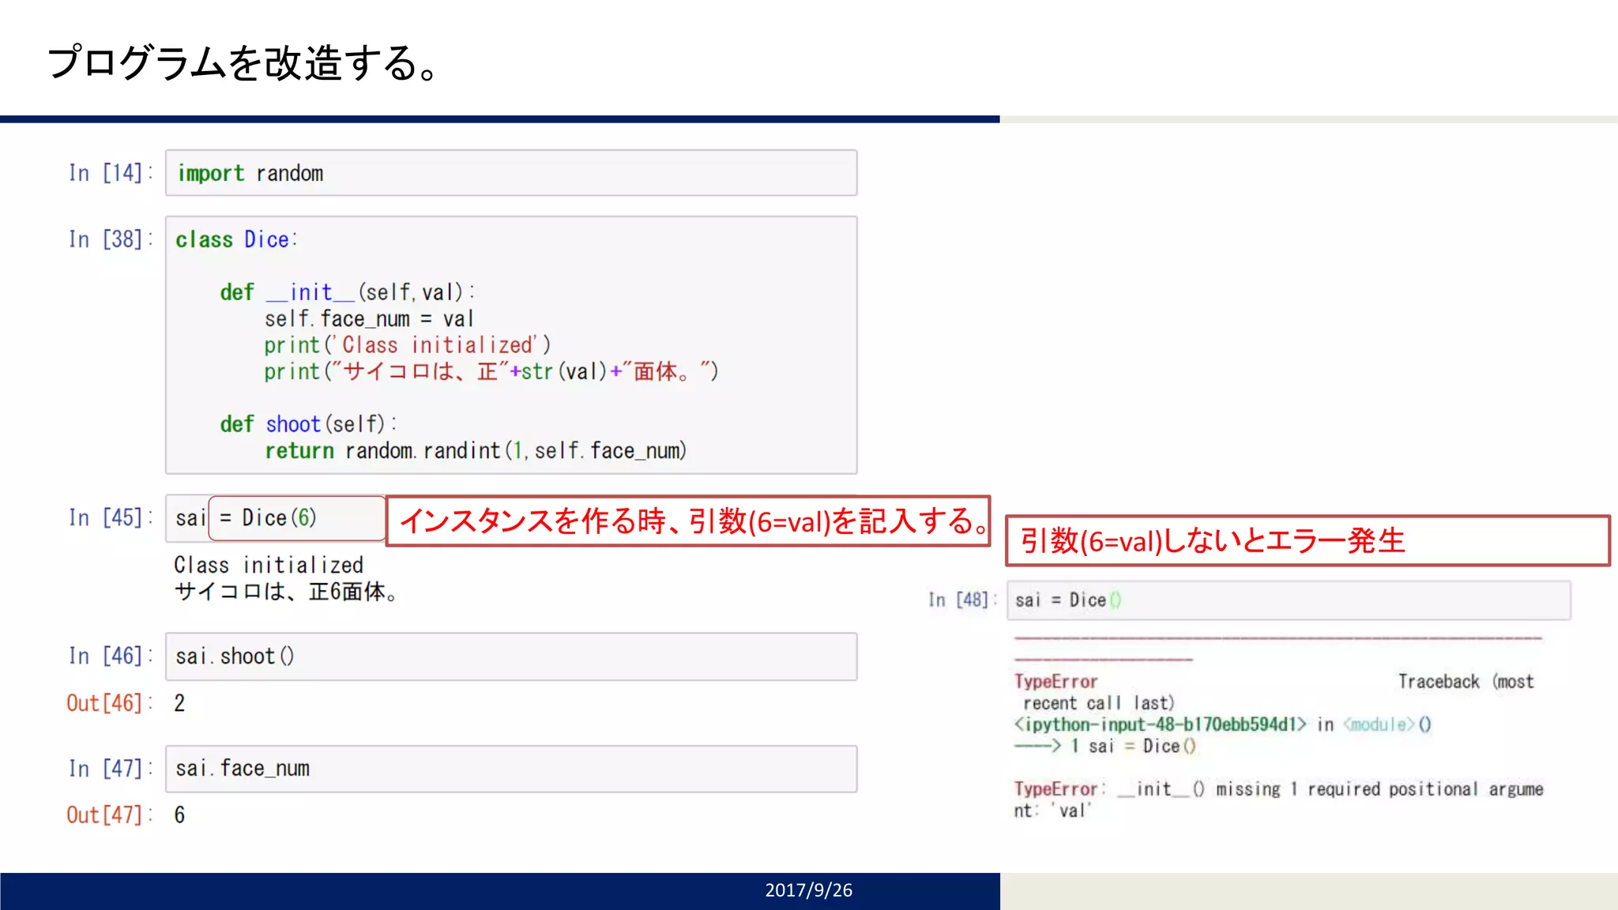Click the output value 2
The width and height of the screenshot is (1618, 910).
click(179, 703)
